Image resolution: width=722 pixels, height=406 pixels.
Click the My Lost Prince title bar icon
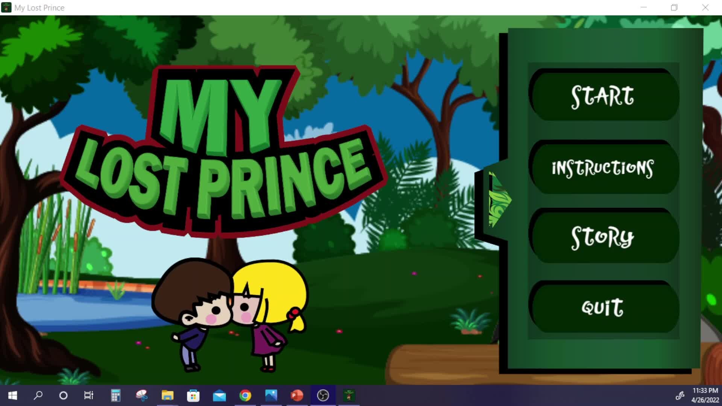click(6, 7)
